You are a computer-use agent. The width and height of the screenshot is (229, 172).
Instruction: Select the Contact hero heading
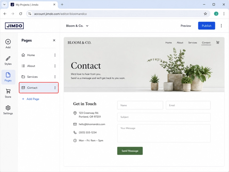tap(86, 66)
